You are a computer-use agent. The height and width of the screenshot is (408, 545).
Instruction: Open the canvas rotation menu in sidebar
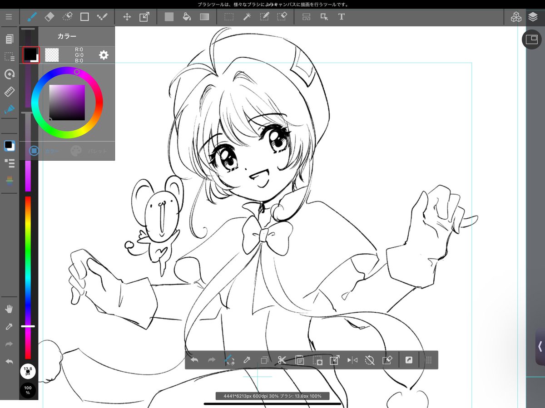[10, 74]
